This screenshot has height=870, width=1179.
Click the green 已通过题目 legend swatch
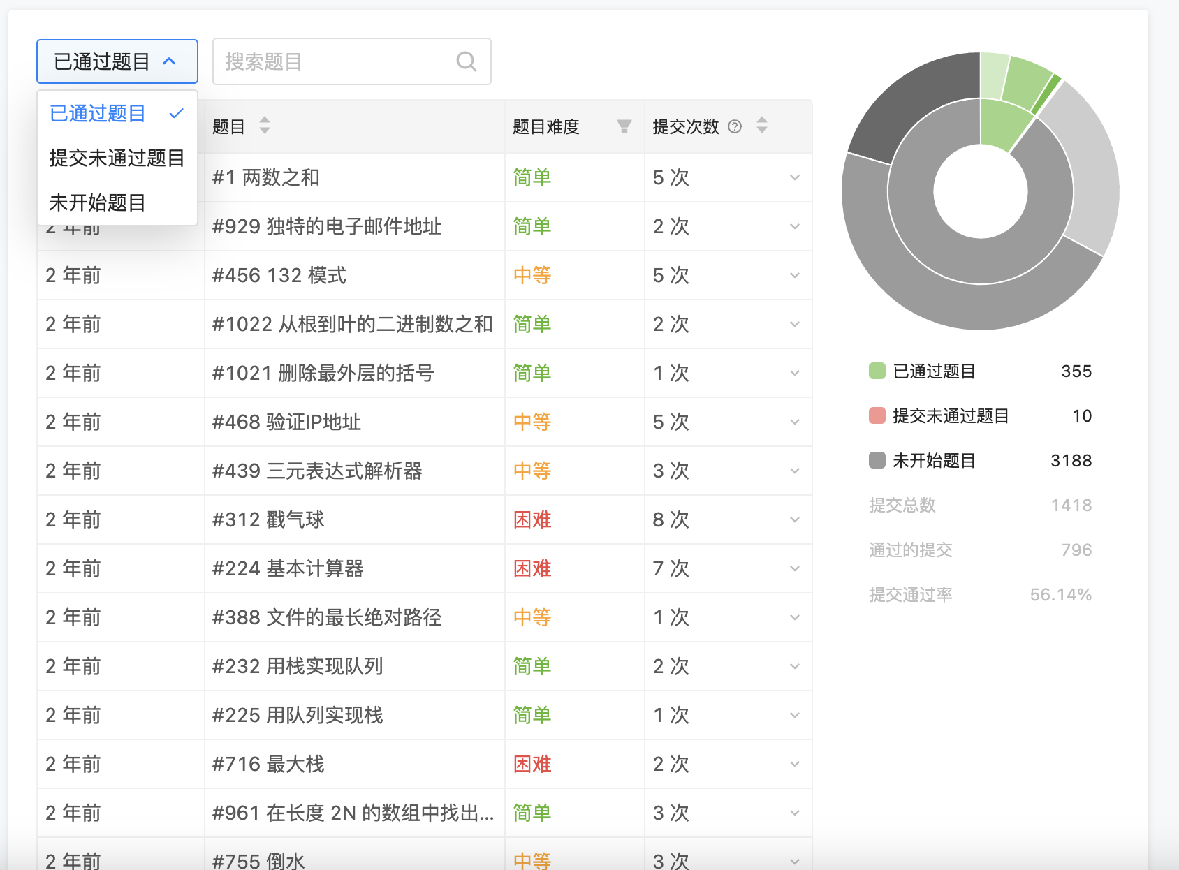[x=877, y=371]
